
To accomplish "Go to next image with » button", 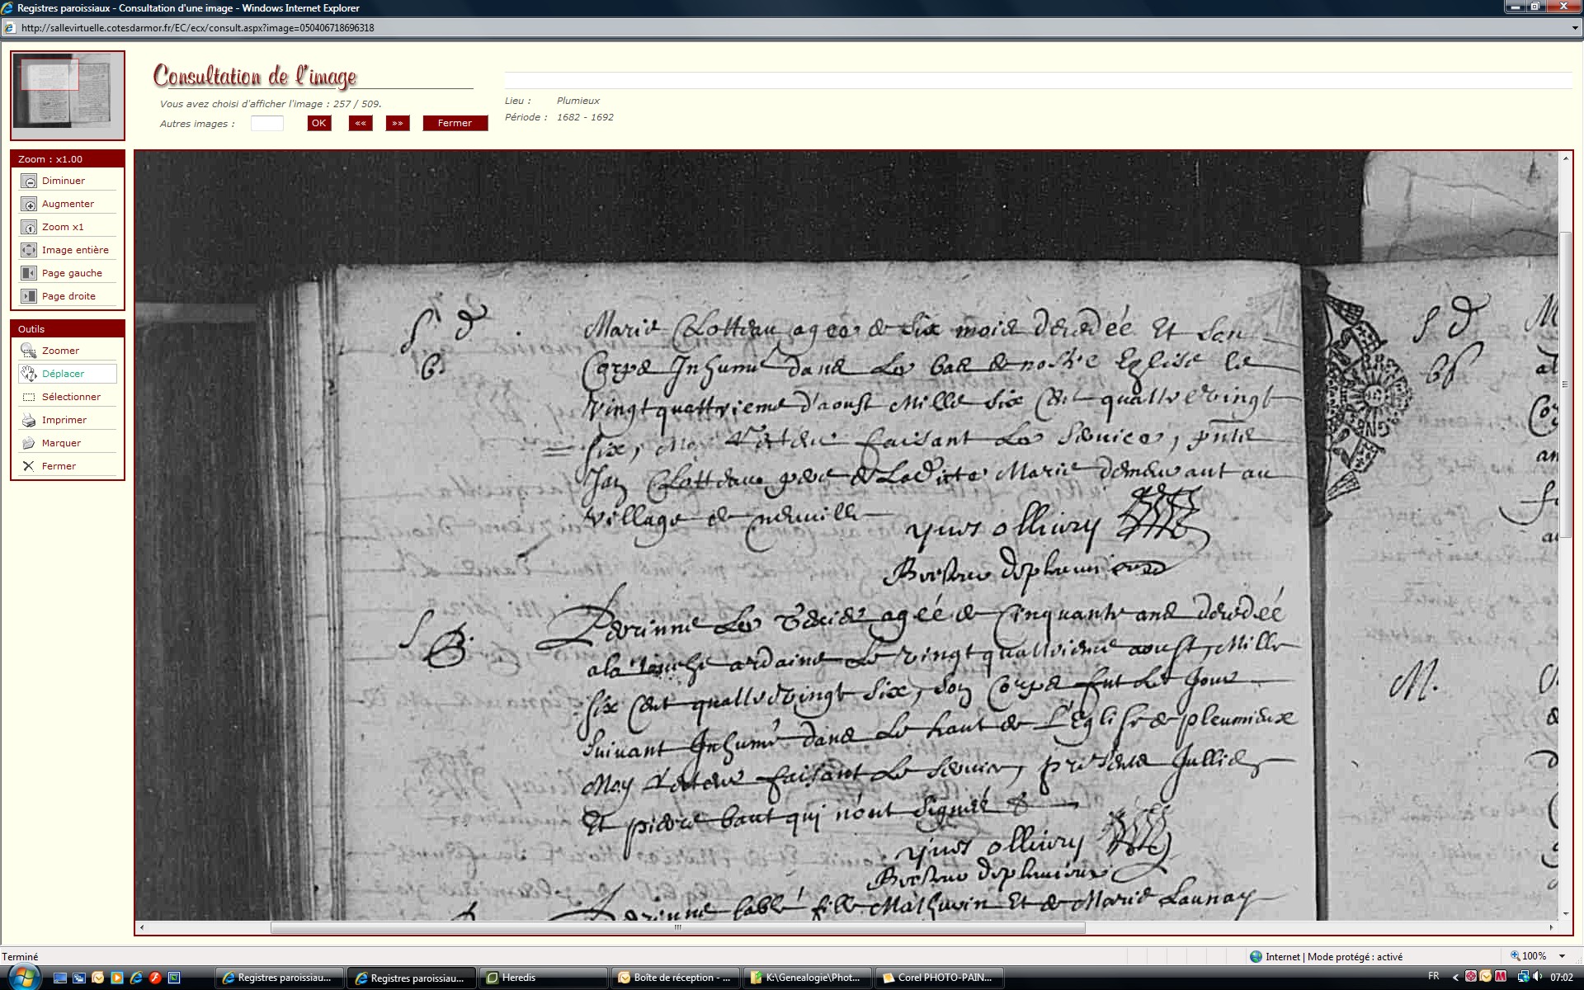I will [398, 124].
